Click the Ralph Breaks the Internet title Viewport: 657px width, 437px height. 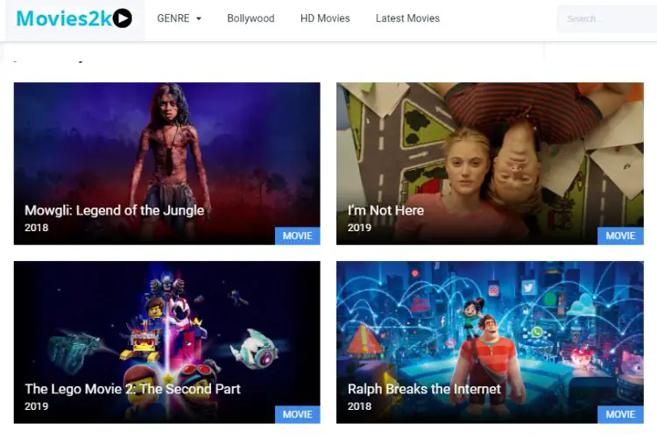(x=424, y=389)
